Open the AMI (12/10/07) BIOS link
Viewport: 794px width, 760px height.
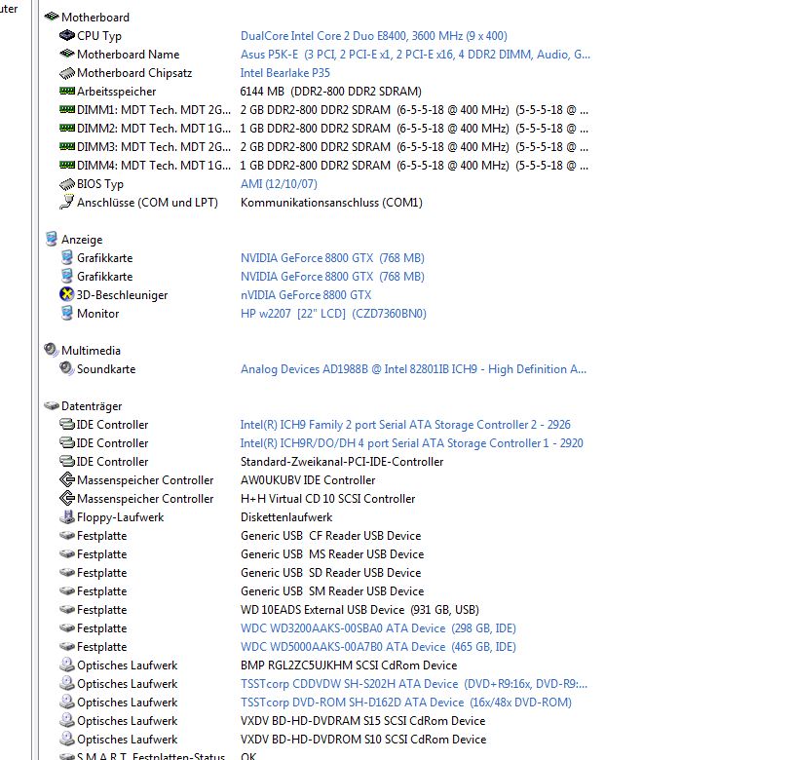[x=279, y=184]
